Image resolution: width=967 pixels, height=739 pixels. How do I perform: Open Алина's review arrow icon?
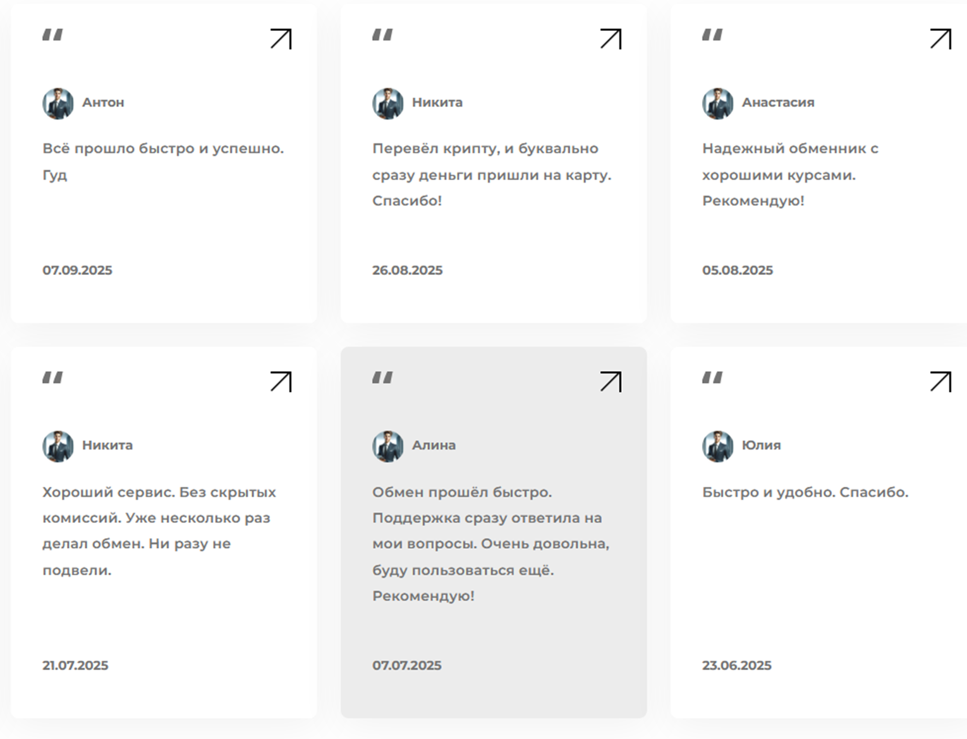[611, 382]
